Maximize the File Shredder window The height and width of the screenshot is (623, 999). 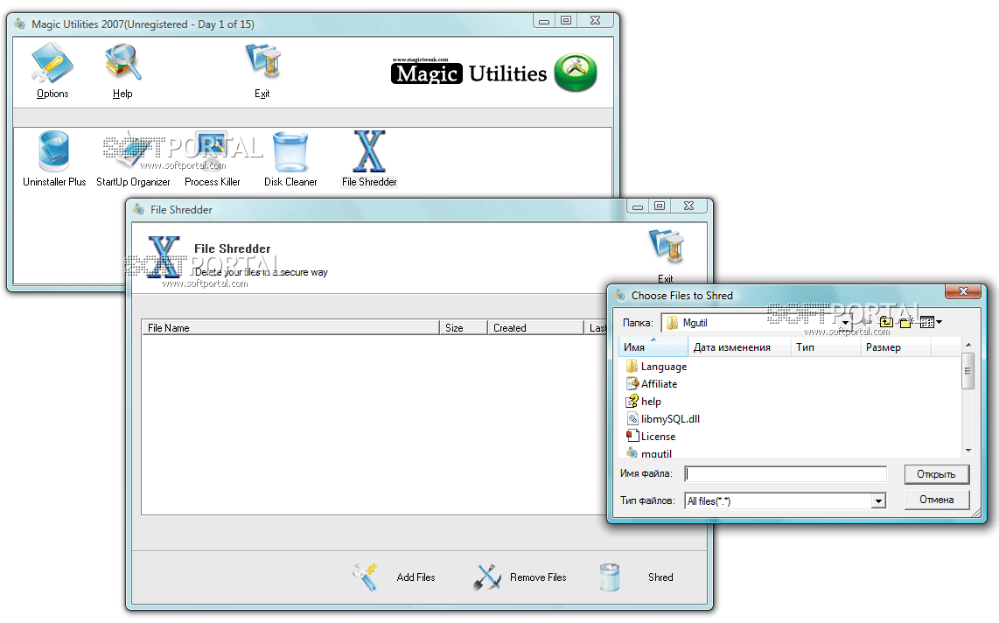click(x=660, y=206)
